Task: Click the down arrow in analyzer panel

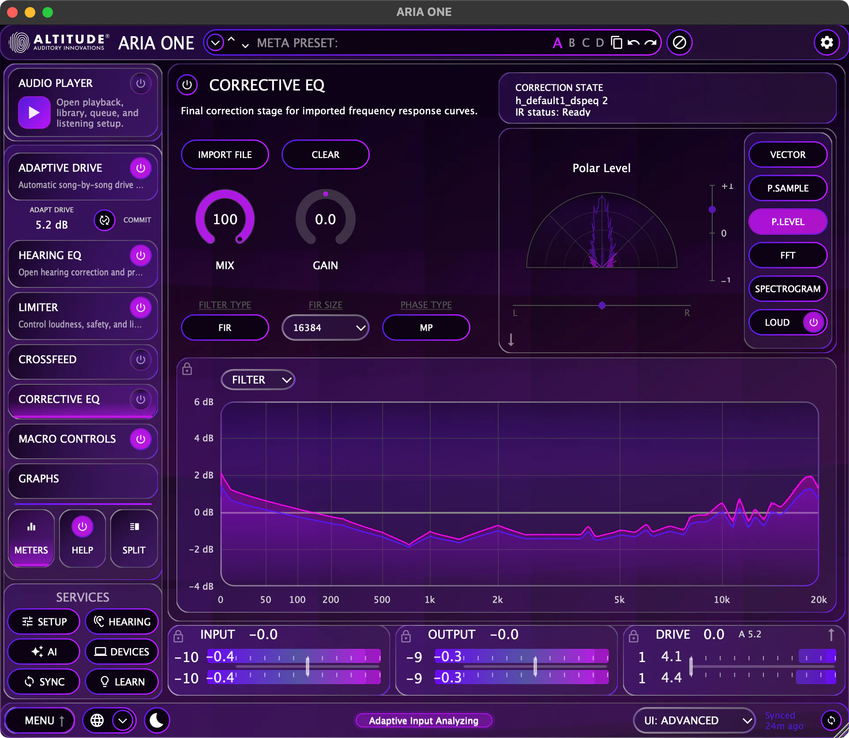Action: (x=511, y=339)
